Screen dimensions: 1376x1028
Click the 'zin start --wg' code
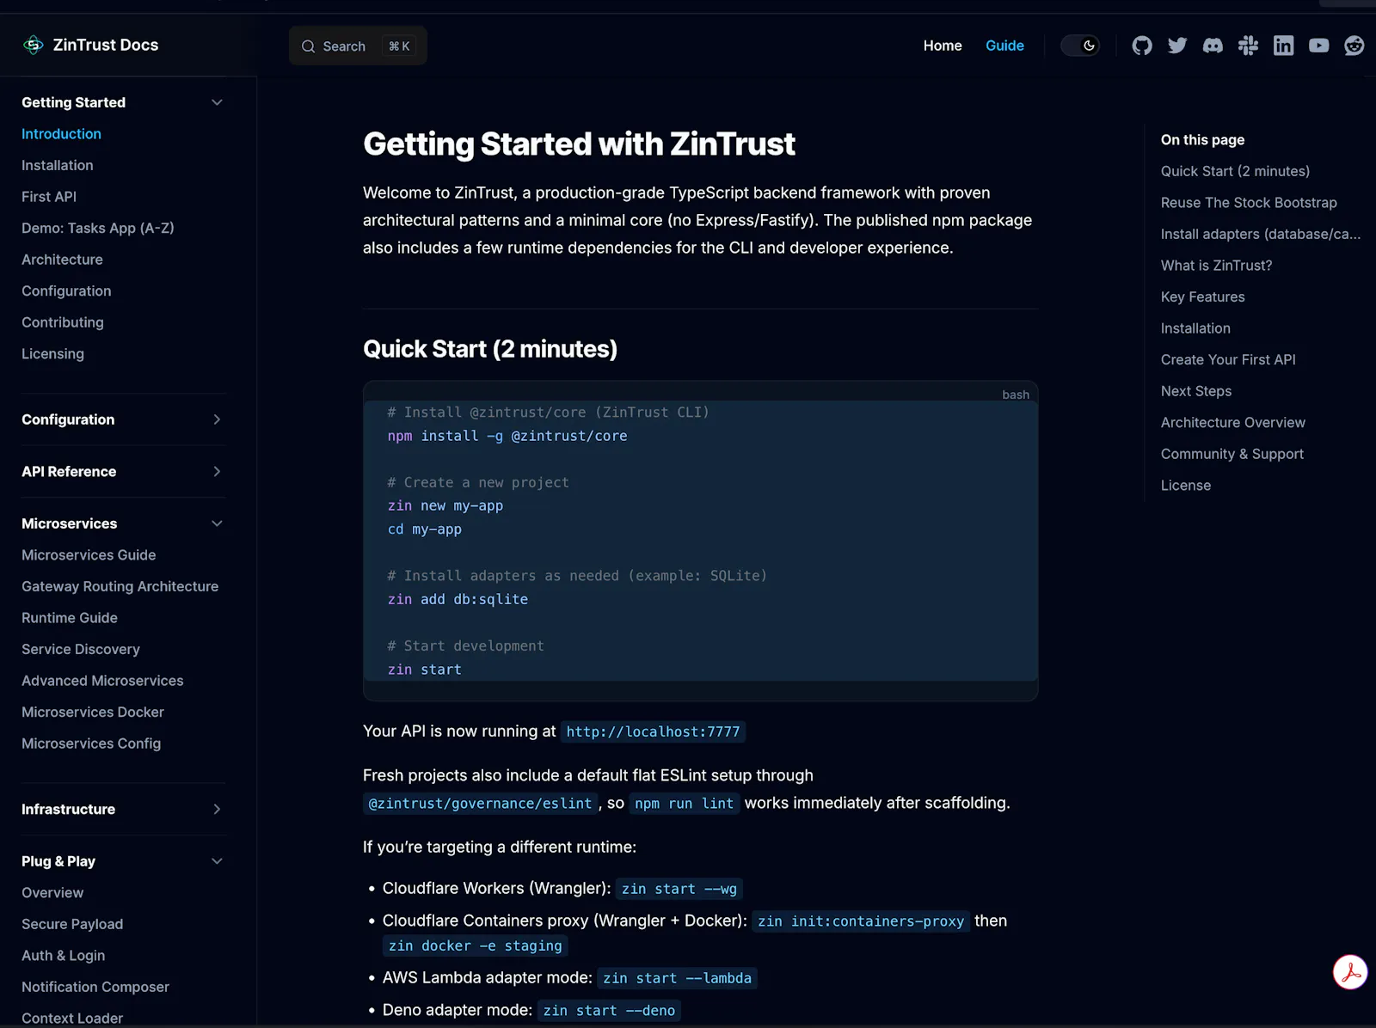pyautogui.click(x=679, y=889)
